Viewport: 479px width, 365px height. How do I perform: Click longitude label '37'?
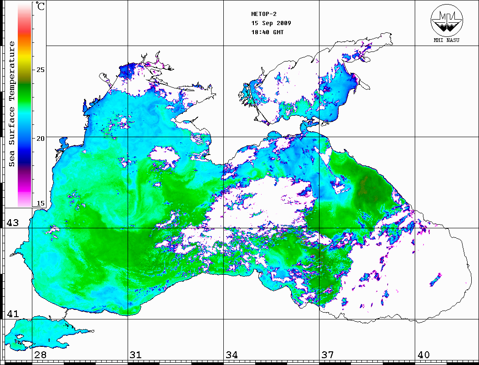[x=328, y=355]
